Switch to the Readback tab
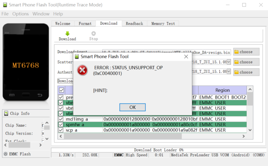The image size is (268, 166). pos(134,23)
